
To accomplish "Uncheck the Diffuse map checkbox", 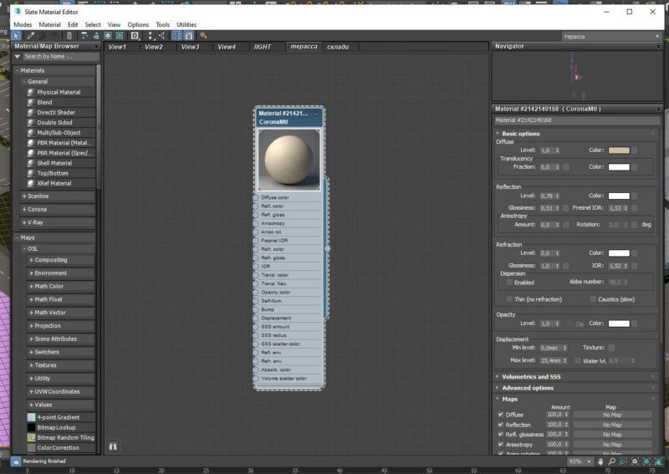I will pos(500,415).
